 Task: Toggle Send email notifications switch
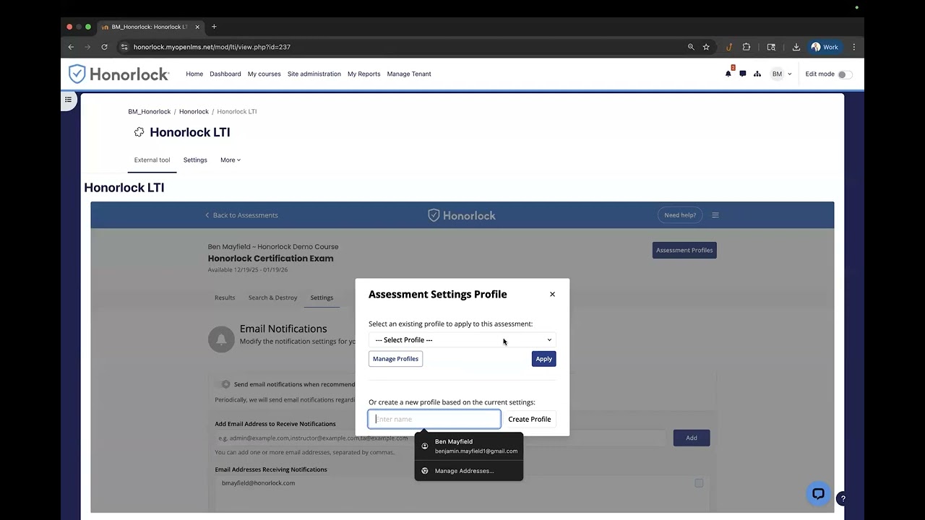[223, 384]
